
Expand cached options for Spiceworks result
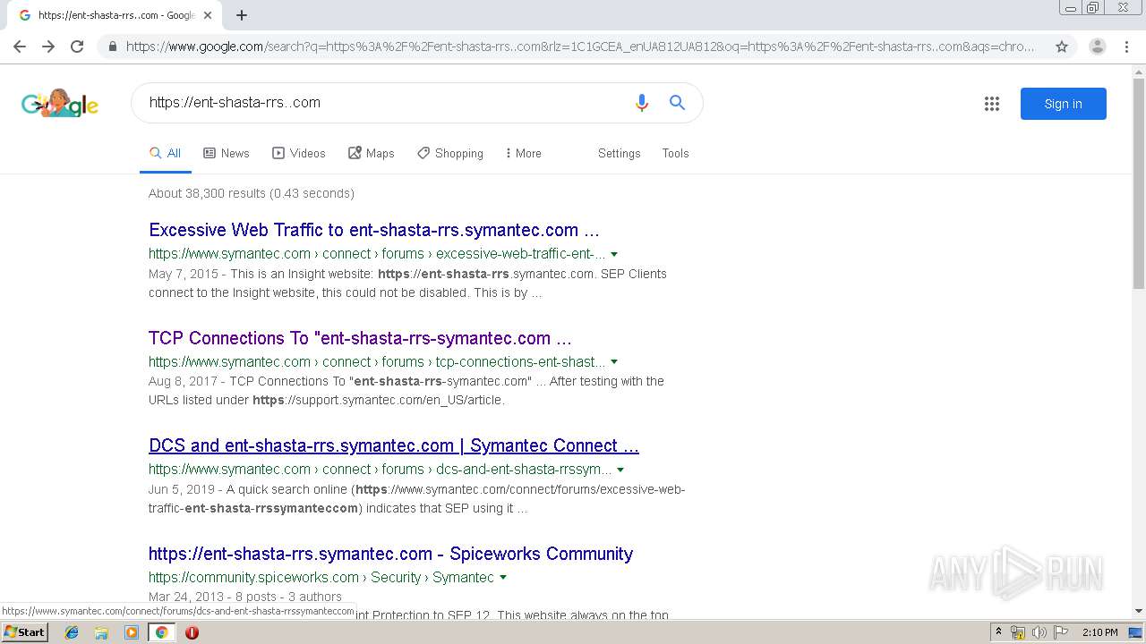(503, 578)
